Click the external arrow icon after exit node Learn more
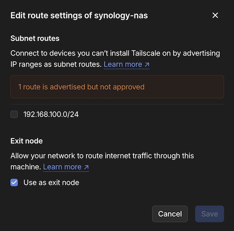The image size is (234, 231). click(86, 167)
